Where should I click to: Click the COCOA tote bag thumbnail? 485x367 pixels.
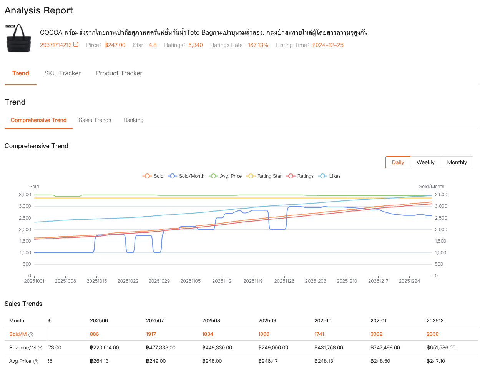[x=19, y=38]
